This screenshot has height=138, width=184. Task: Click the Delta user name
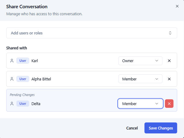coord(36,104)
